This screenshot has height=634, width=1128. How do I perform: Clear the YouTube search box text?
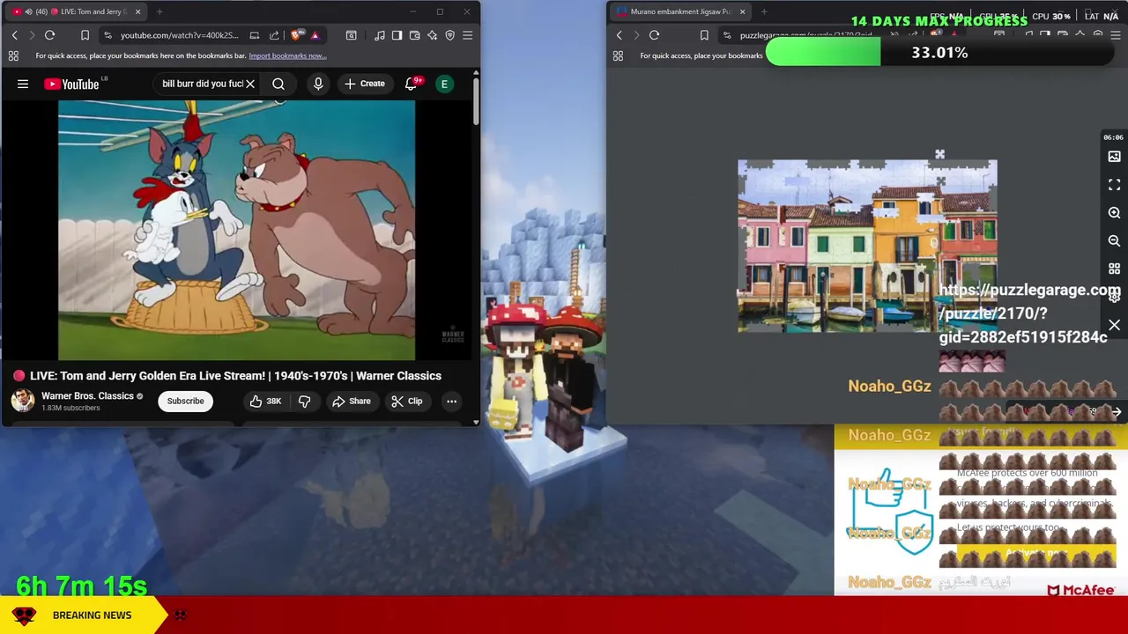coord(250,84)
